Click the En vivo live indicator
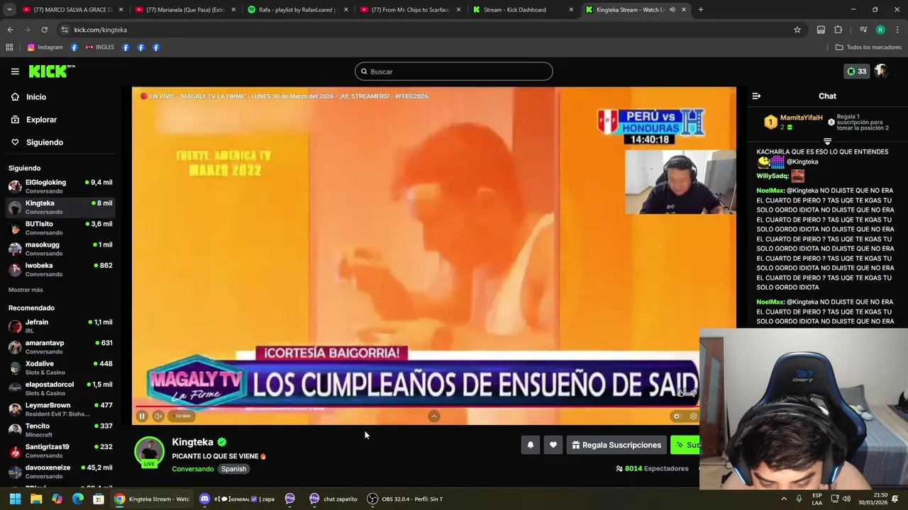Screen dimensions: 908x510 point(182,416)
